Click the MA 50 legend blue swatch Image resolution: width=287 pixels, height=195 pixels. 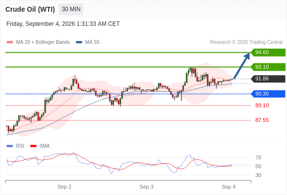[79, 42]
